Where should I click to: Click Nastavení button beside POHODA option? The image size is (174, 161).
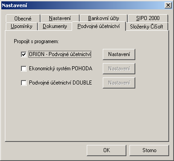pyautogui.click(x=119, y=68)
